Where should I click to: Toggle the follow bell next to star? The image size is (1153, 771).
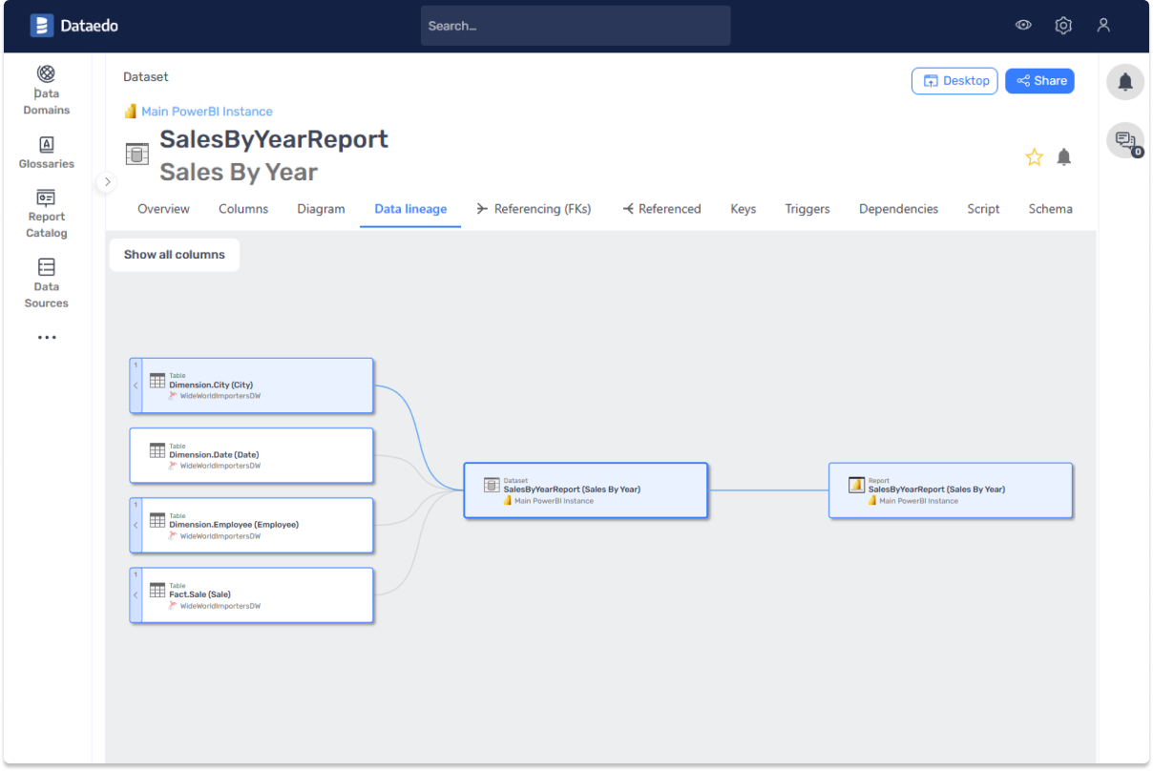[1064, 157]
